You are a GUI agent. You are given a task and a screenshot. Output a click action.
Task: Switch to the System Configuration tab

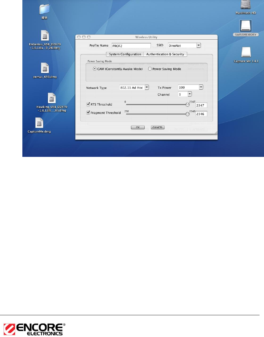[x=125, y=54]
